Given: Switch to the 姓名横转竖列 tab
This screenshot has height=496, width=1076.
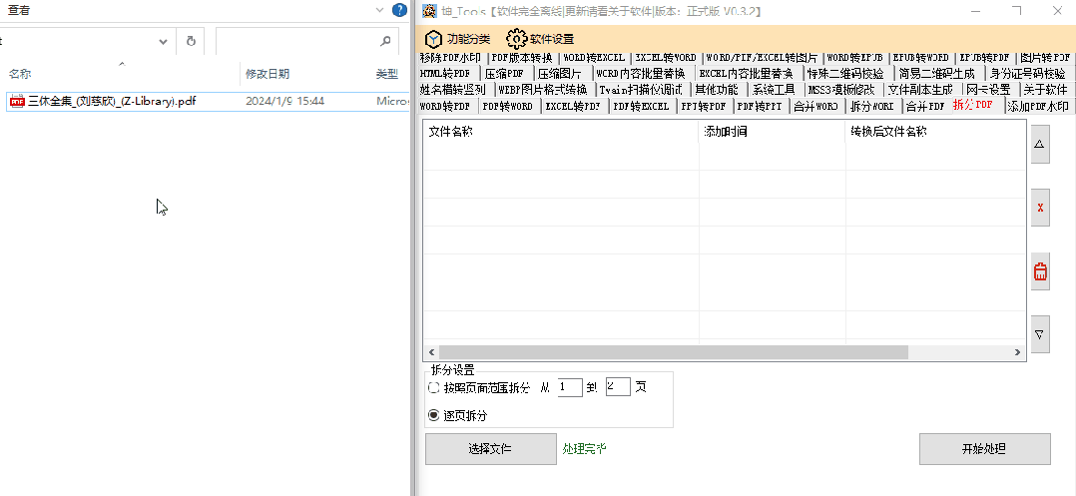Looking at the screenshot, I should [453, 90].
